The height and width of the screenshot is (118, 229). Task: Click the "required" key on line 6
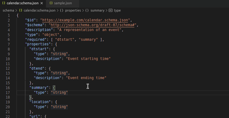(x=36, y=40)
